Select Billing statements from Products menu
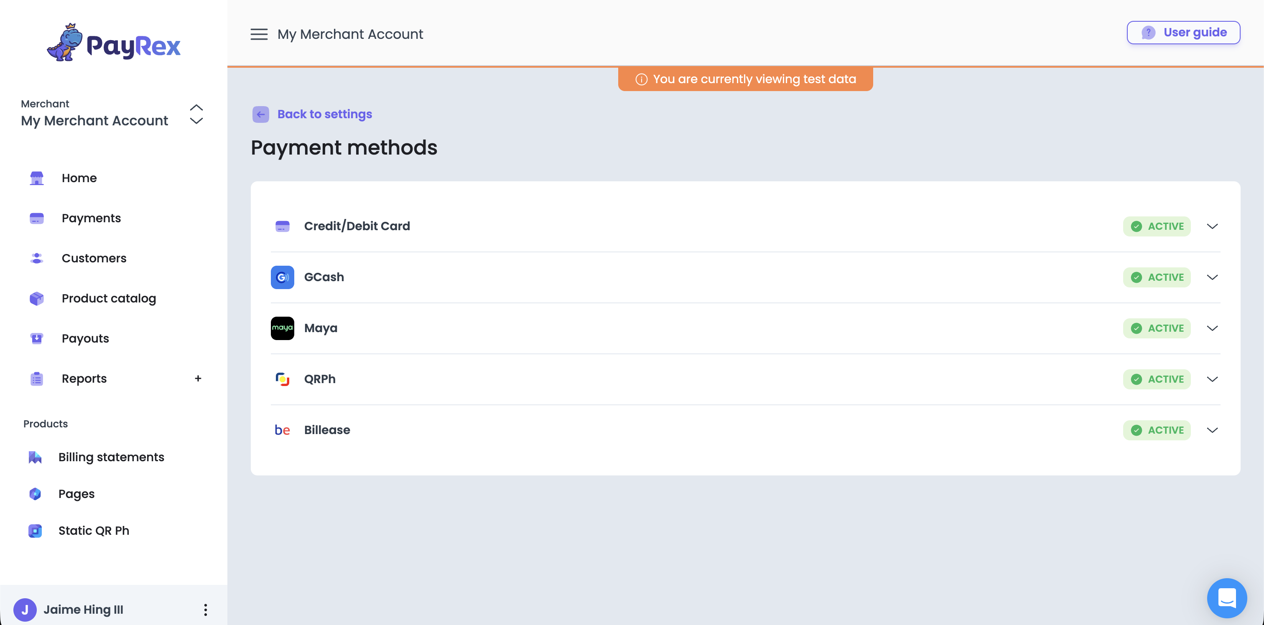Viewport: 1264px width, 625px height. (111, 457)
